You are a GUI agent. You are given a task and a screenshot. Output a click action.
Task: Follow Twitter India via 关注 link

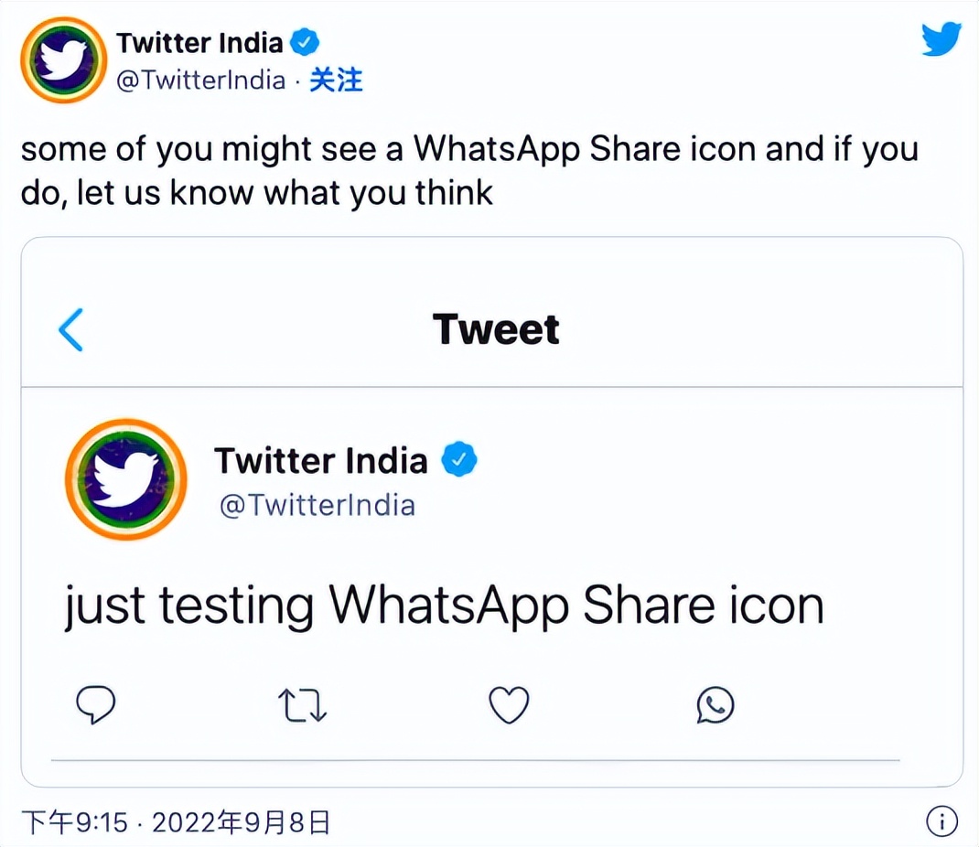pos(336,80)
